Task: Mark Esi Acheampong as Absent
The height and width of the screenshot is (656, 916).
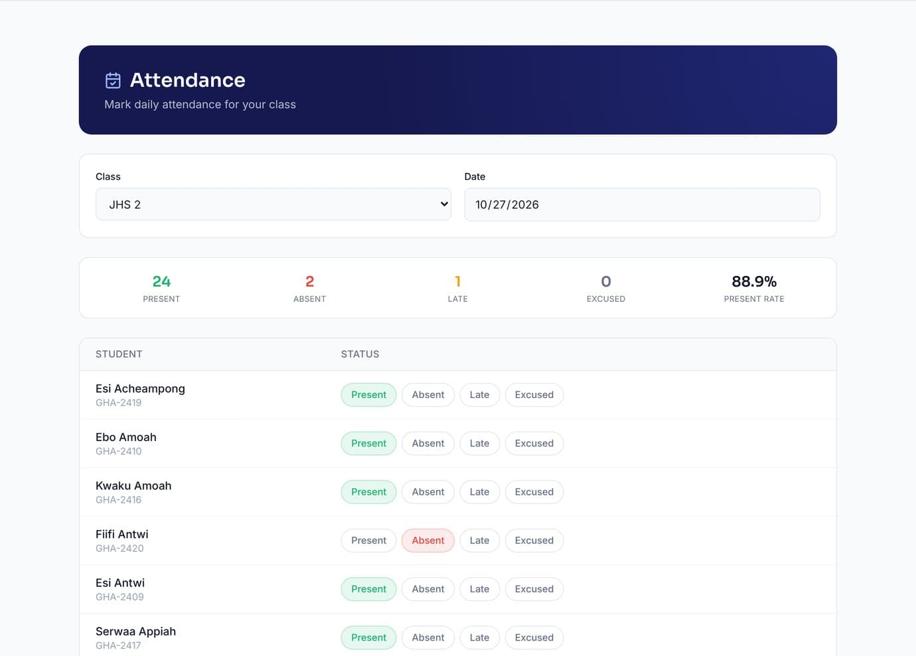Action: point(428,395)
